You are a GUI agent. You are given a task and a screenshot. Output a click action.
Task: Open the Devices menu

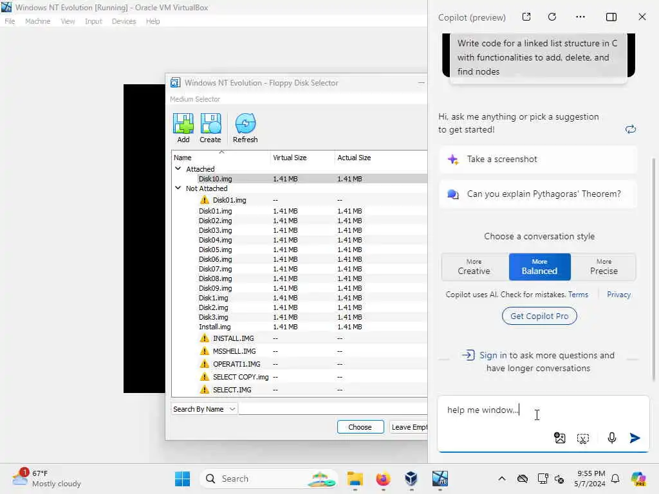click(x=124, y=21)
